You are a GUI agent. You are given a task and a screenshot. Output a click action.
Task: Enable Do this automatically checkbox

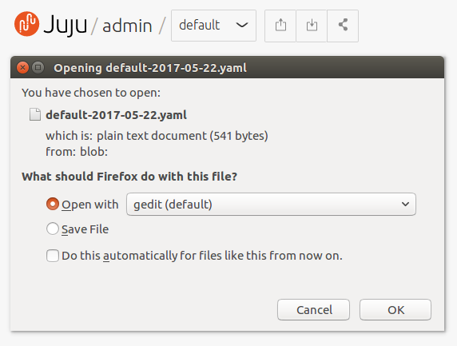(x=53, y=256)
